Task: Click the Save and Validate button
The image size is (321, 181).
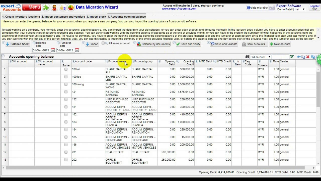Action: coord(224,44)
